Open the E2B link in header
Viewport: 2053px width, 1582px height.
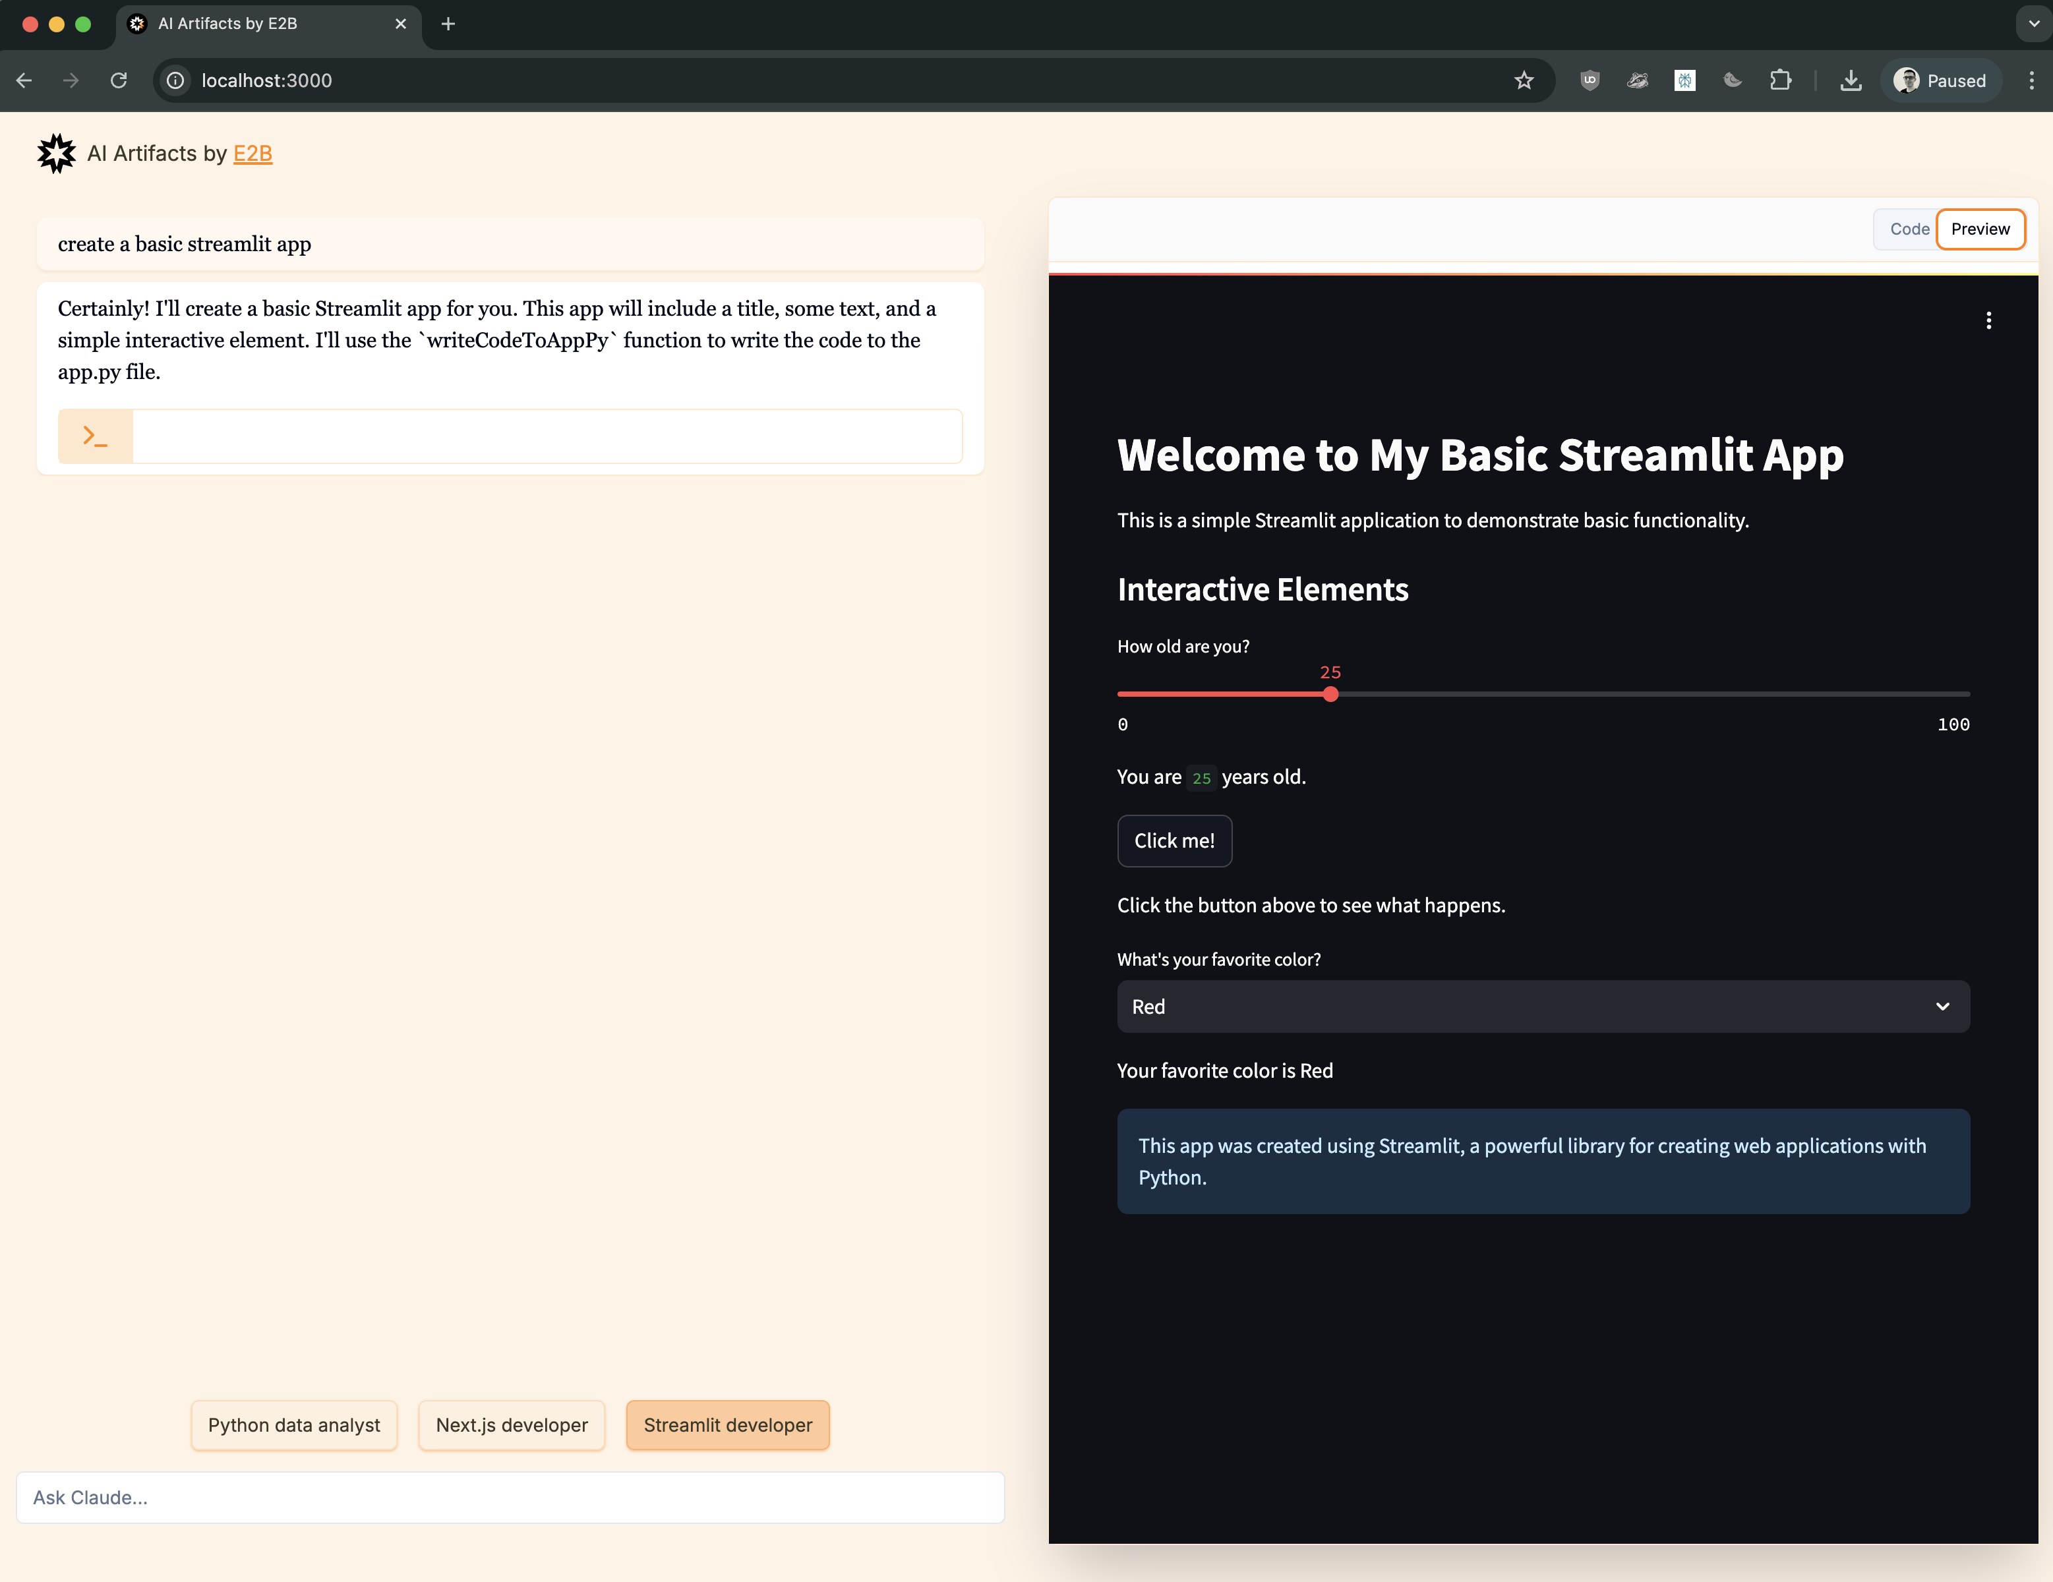pos(253,153)
